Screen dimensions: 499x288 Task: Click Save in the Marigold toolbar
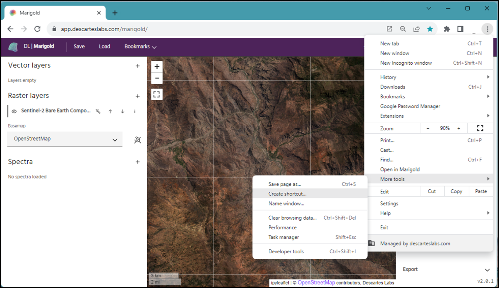tap(79, 46)
